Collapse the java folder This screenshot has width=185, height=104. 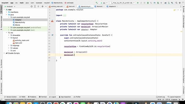(6, 15)
